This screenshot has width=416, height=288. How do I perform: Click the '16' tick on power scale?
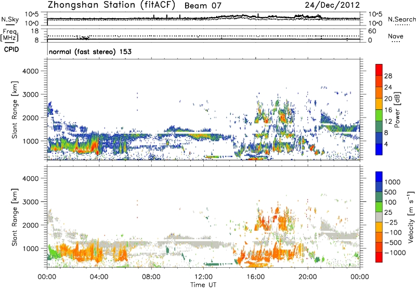388,110
